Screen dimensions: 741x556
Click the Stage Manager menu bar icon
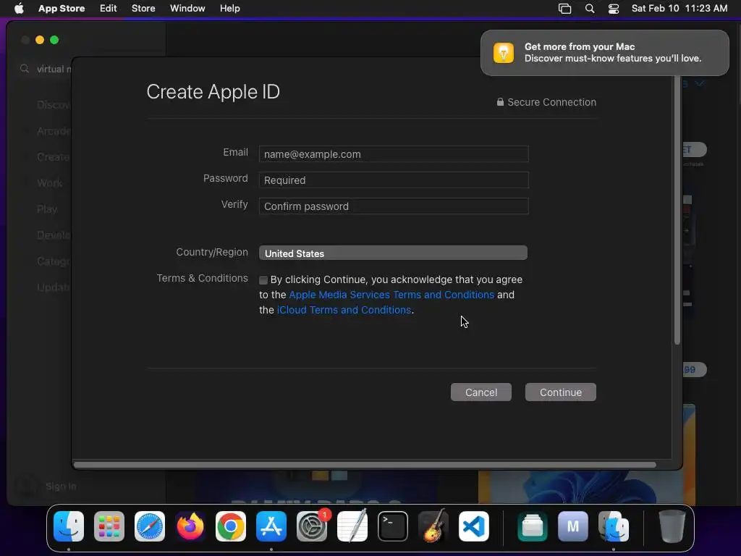pos(564,9)
